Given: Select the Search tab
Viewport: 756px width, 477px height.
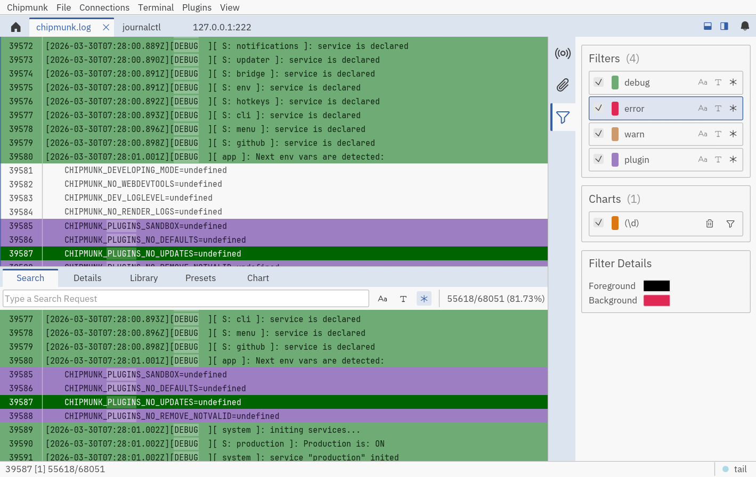Looking at the screenshot, I should (x=30, y=278).
